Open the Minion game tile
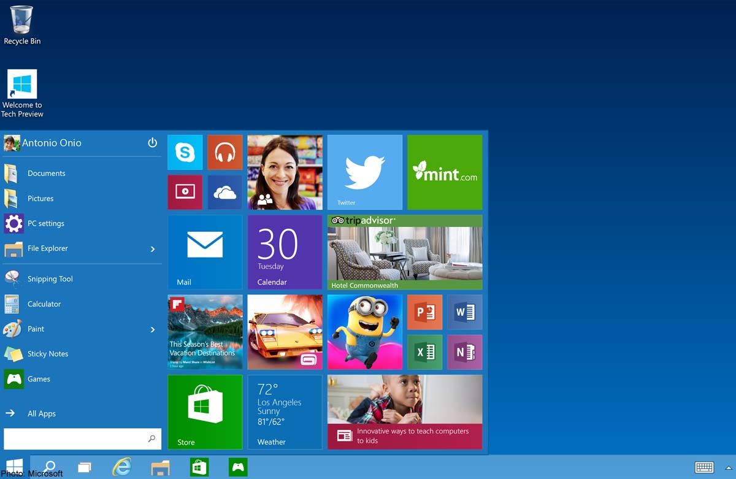Image resolution: width=736 pixels, height=479 pixels. point(365,332)
